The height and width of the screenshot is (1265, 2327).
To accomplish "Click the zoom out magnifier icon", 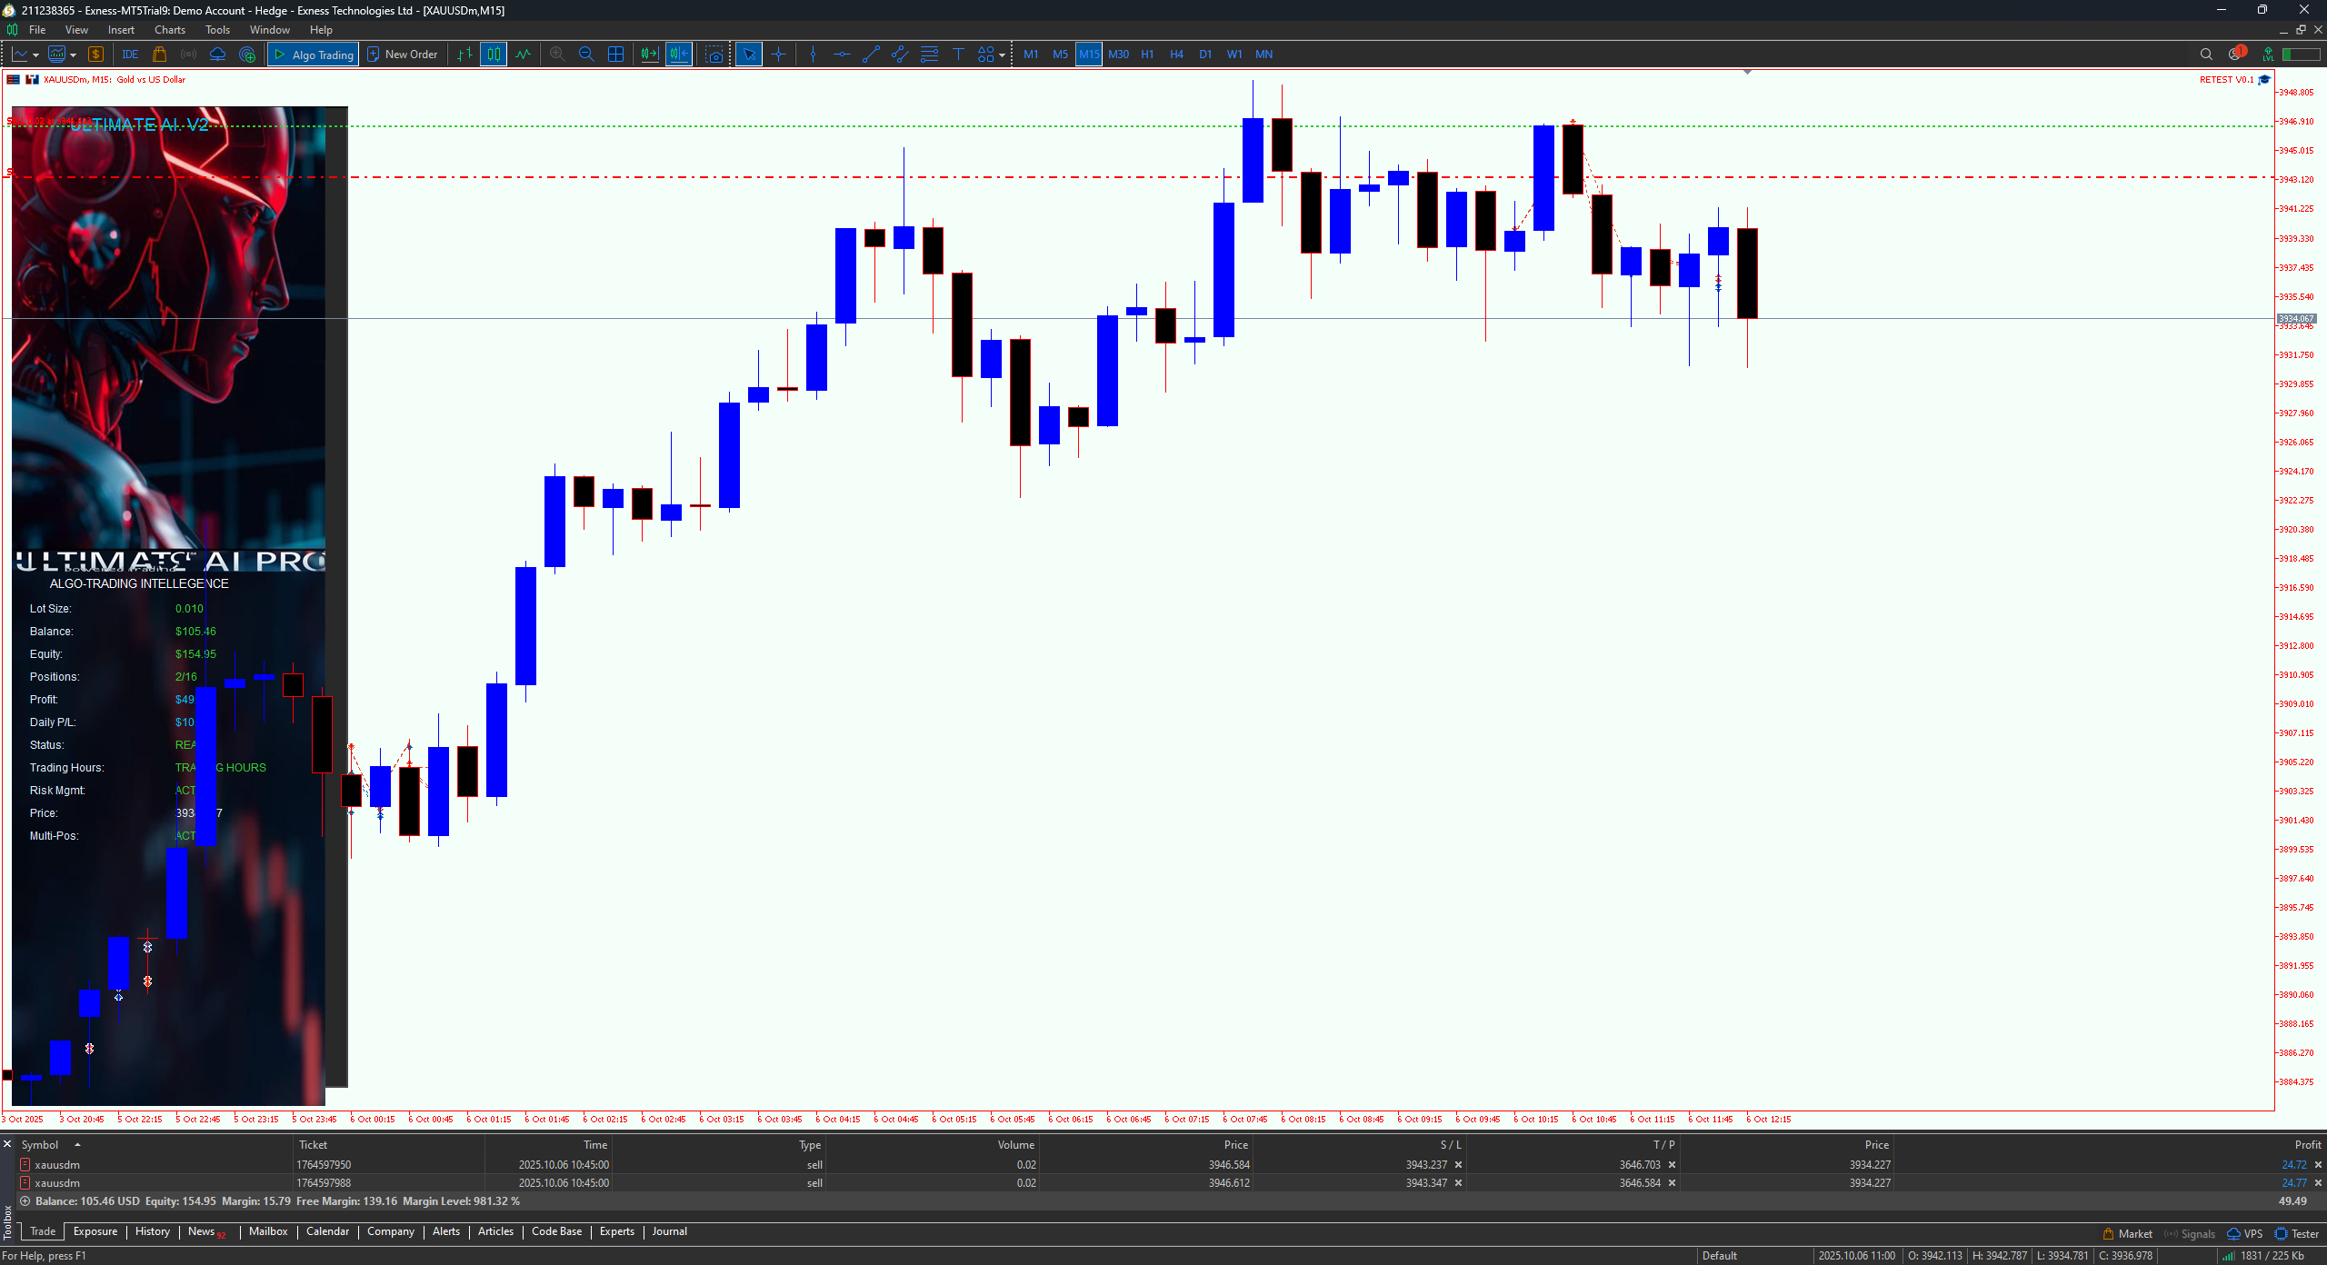I will click(586, 55).
